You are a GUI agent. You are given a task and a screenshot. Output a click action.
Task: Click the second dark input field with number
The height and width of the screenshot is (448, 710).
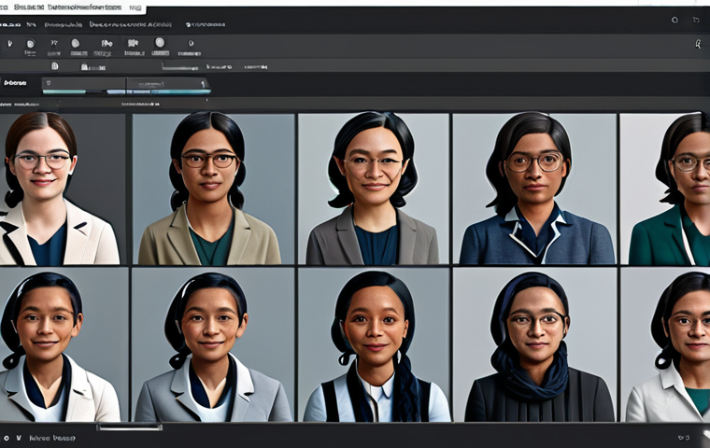pos(167,83)
